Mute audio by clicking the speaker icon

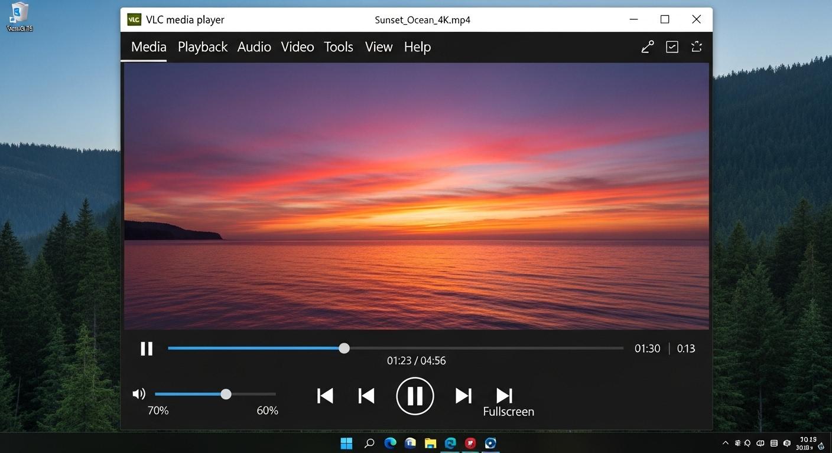coord(138,393)
